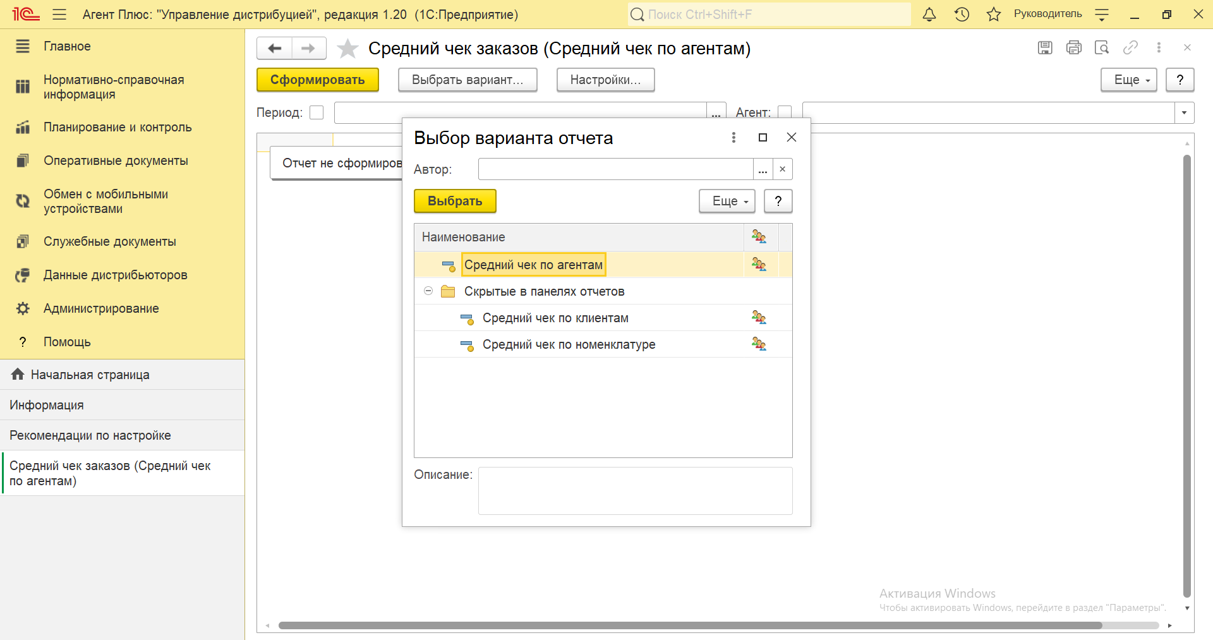Click the Выбрать вариант... button
The width and height of the screenshot is (1213, 640).
pos(468,80)
